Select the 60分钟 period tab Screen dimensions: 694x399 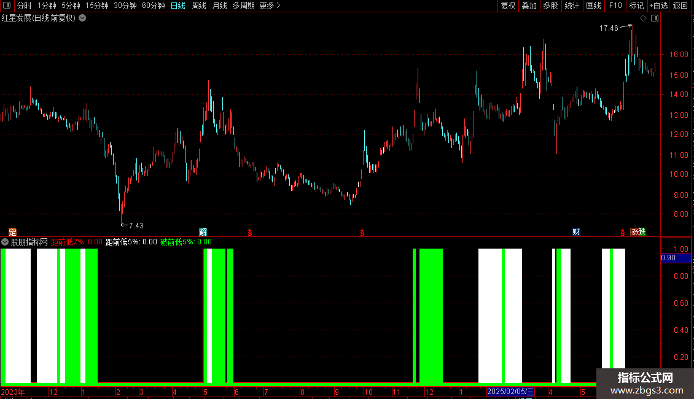154,6
